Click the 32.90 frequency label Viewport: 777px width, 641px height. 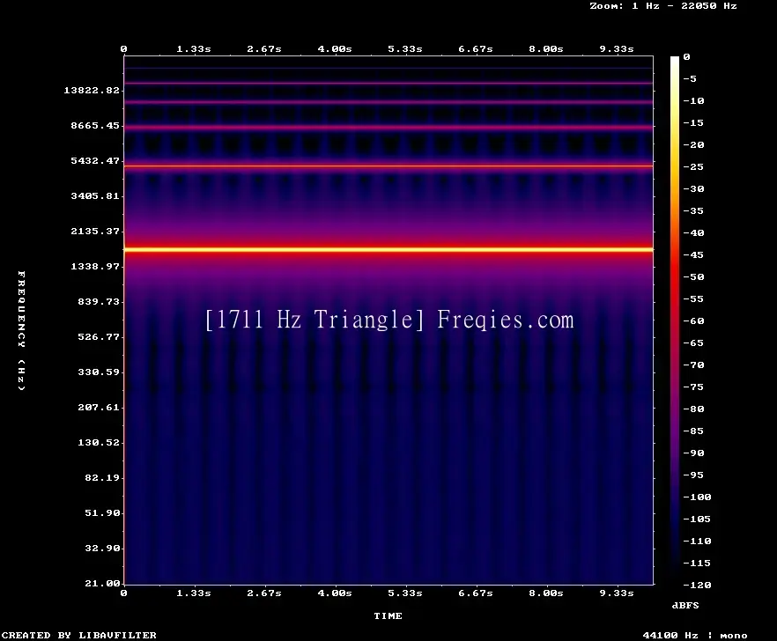tap(102, 548)
